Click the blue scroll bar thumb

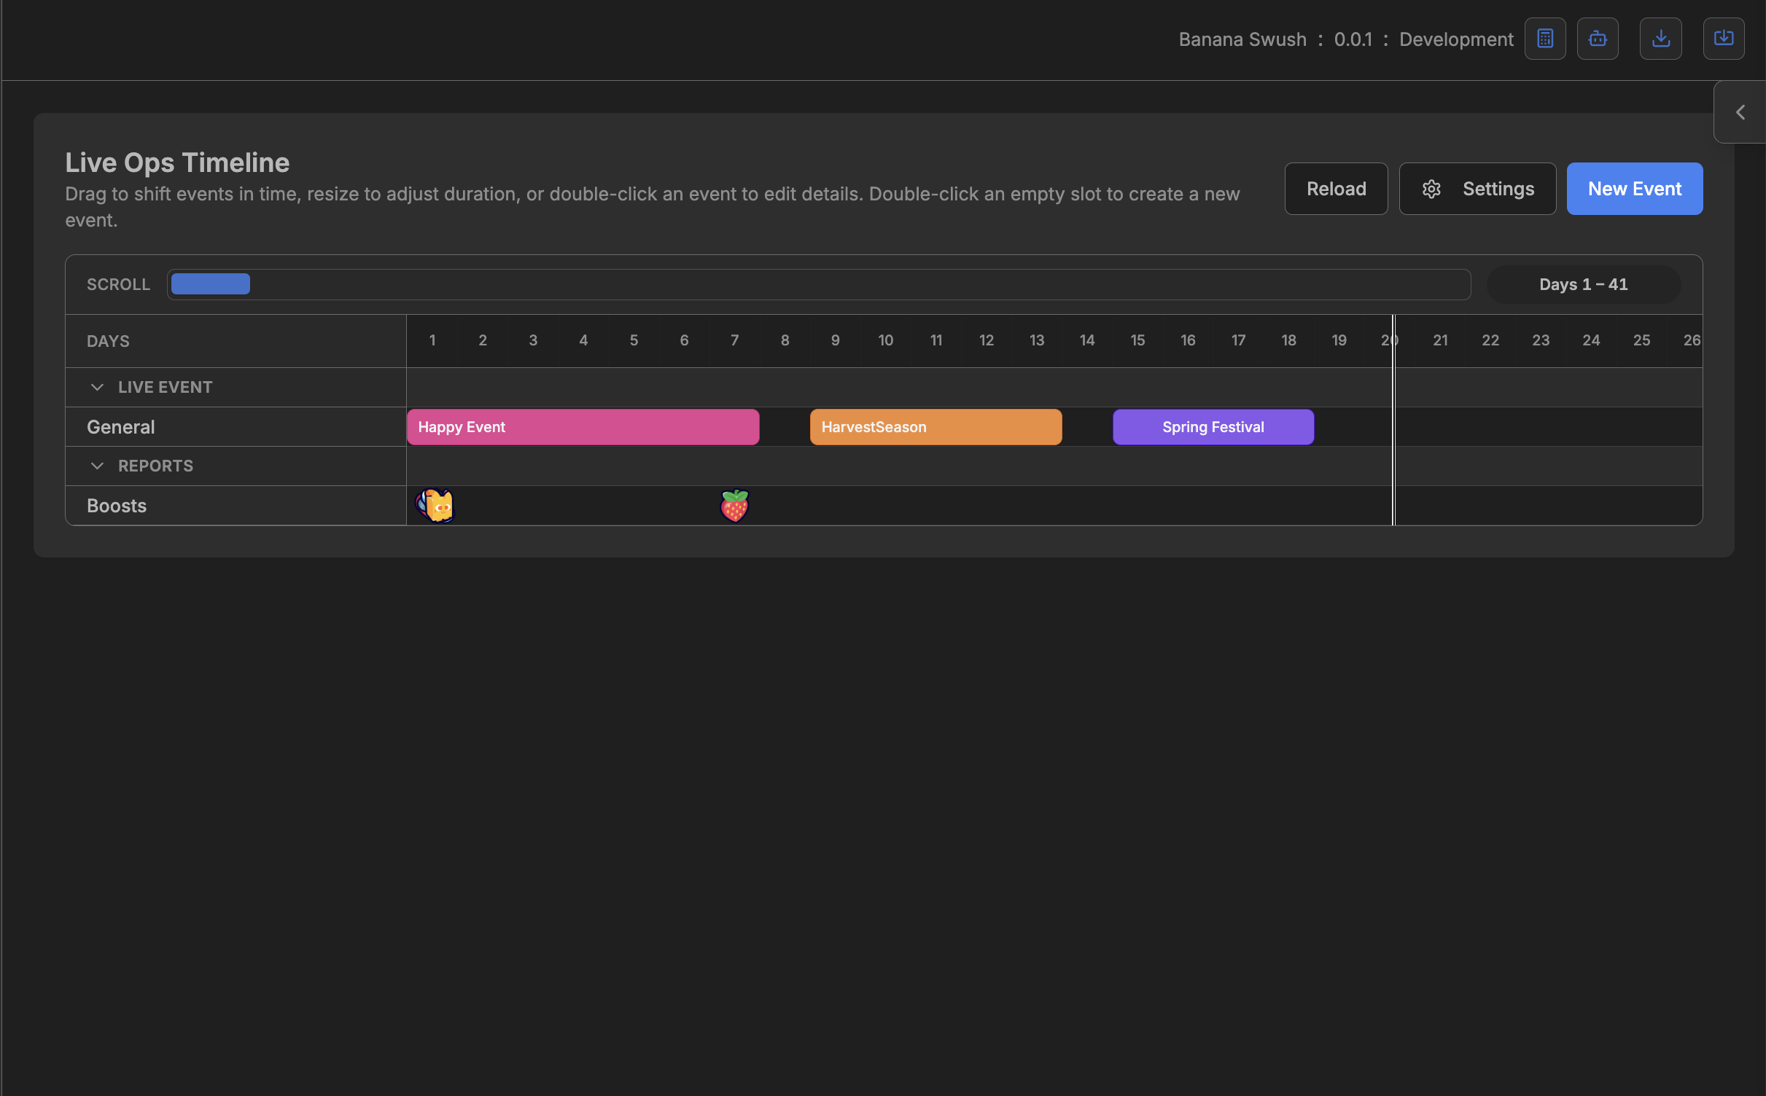210,284
